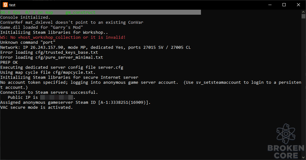The height and width of the screenshot is (160, 306).
Task: Close the test console window
Action: tap(298, 5)
